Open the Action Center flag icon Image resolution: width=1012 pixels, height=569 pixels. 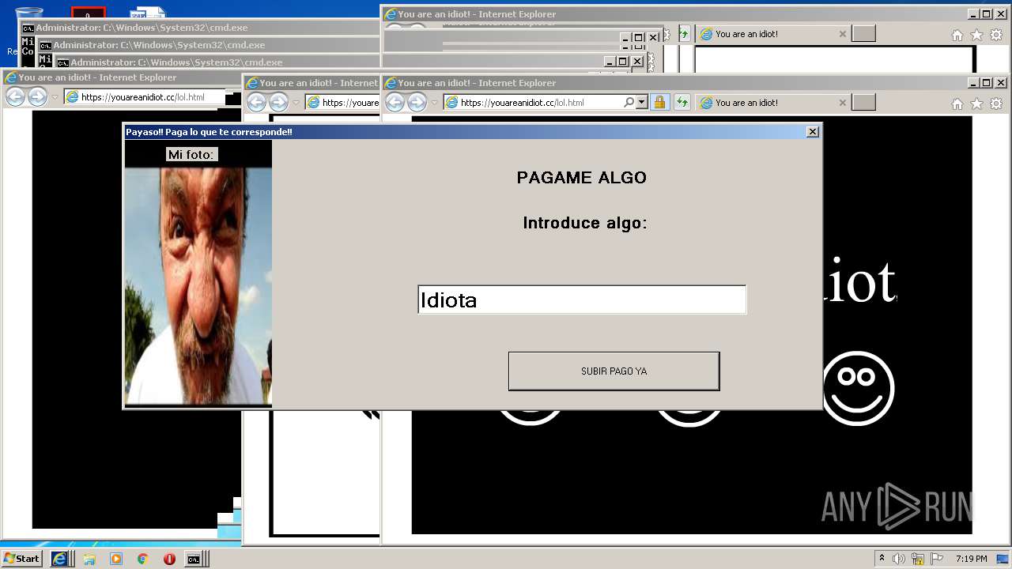click(x=937, y=559)
